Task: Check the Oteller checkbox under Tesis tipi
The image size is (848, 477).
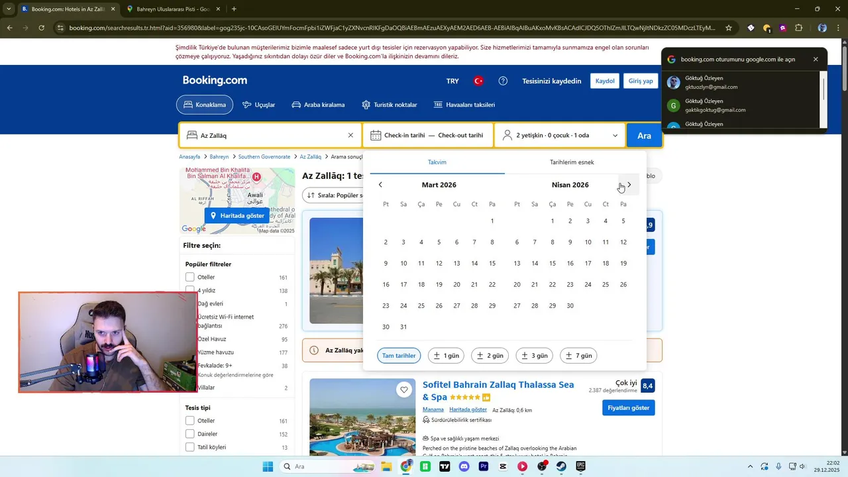Action: pyautogui.click(x=190, y=421)
